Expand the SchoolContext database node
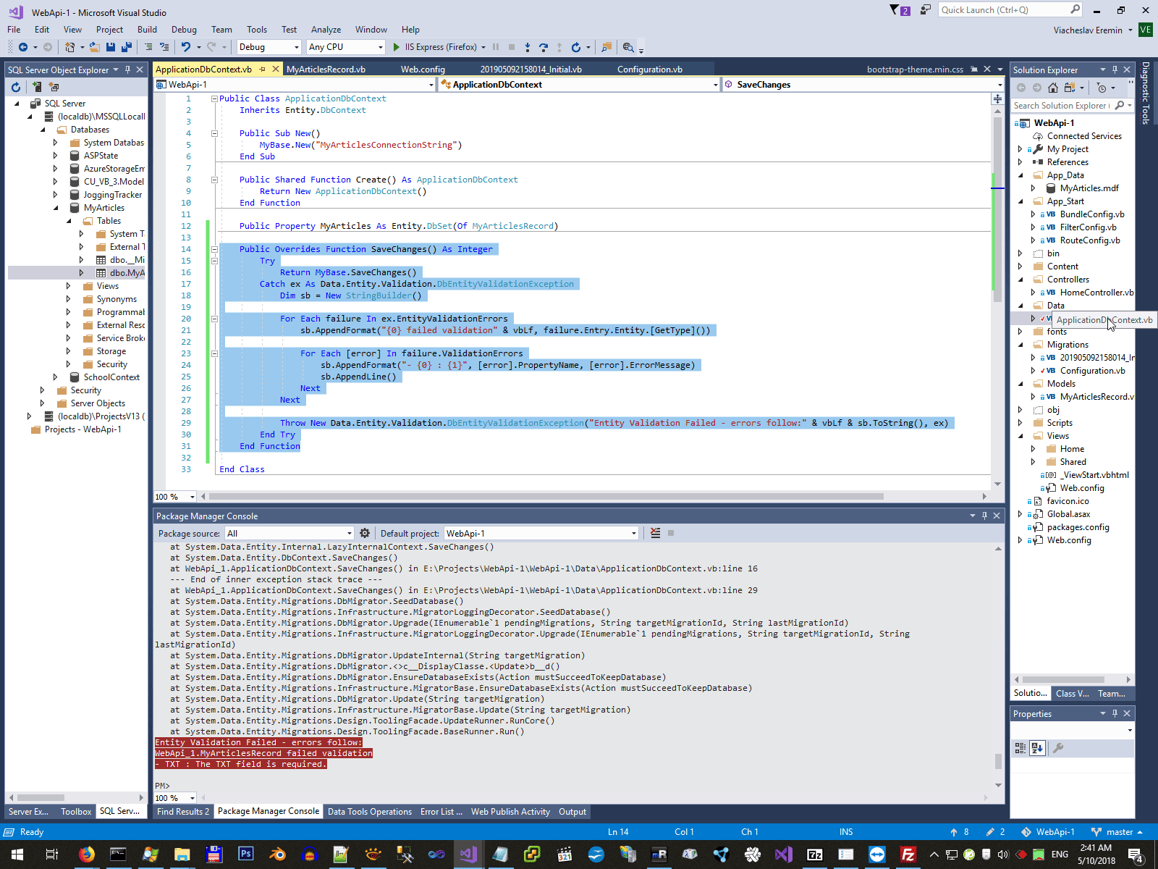Image resolution: width=1158 pixels, height=869 pixels. coord(56,377)
